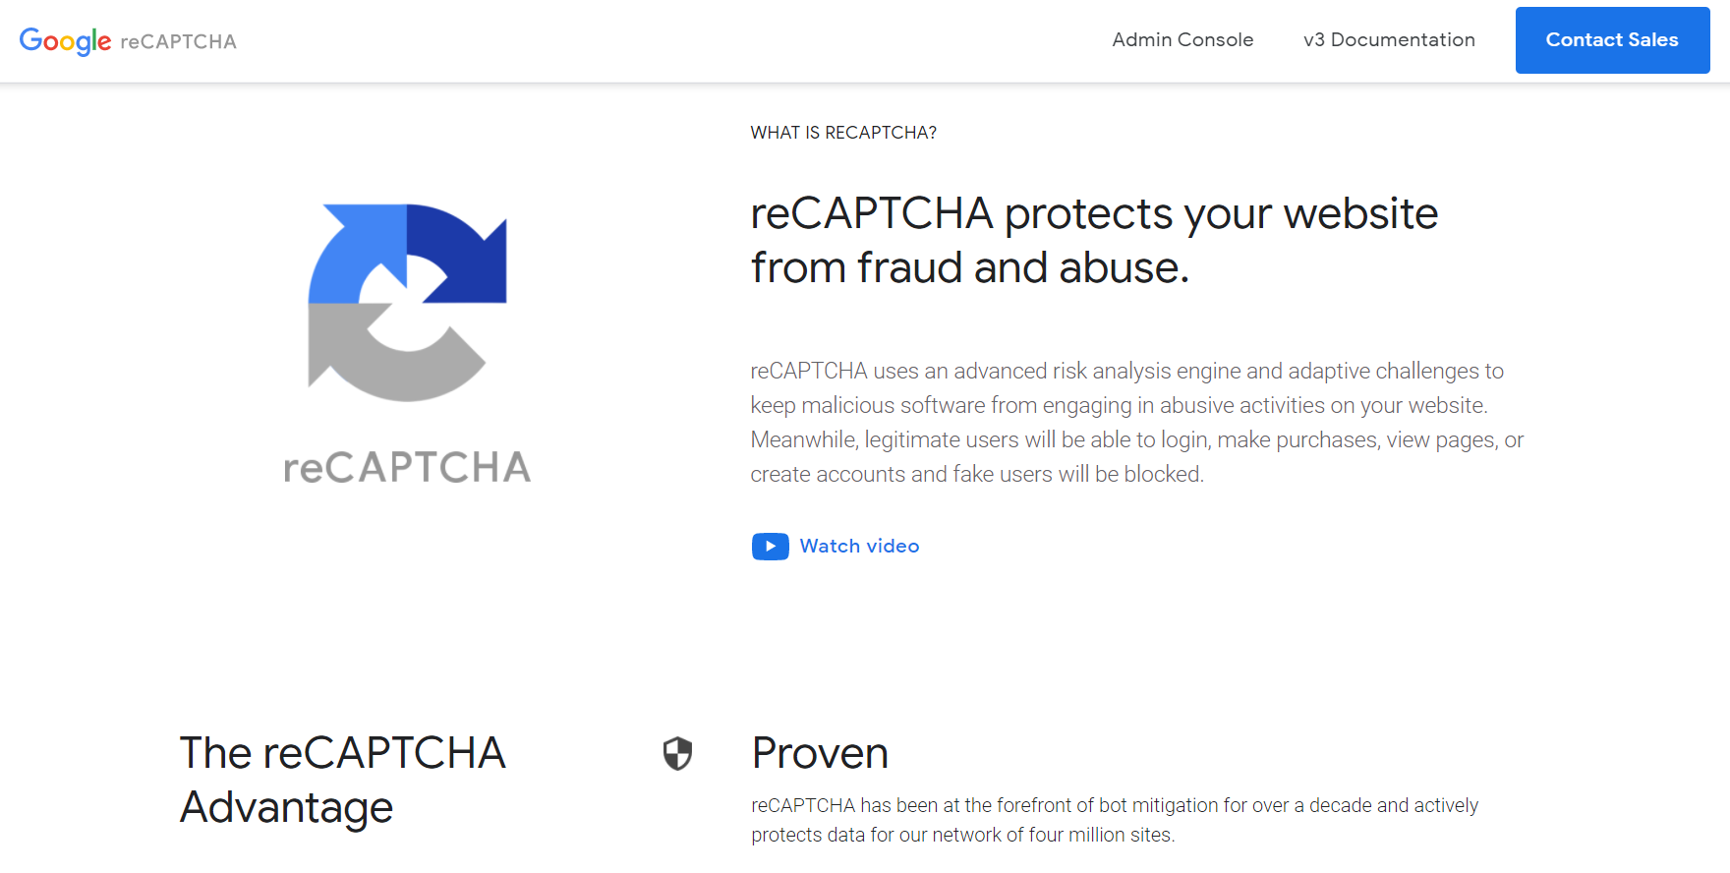Go to v3 Documentation
This screenshot has height=873, width=1730.
1389,40
